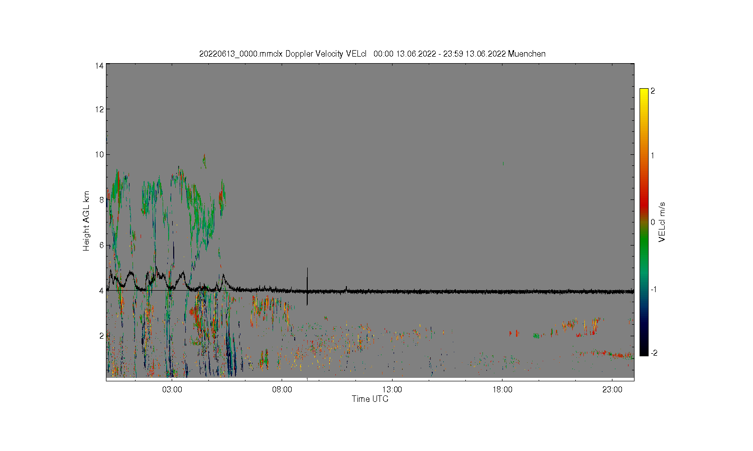
Task: Click the colorbar's value 0 label
Action: (653, 222)
